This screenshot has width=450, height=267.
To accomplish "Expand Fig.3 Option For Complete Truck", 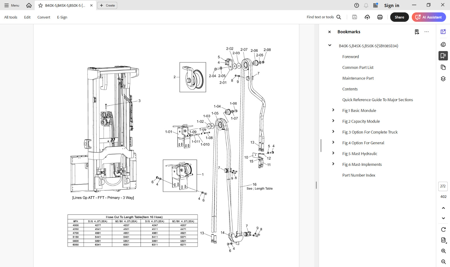I will tap(333, 131).
